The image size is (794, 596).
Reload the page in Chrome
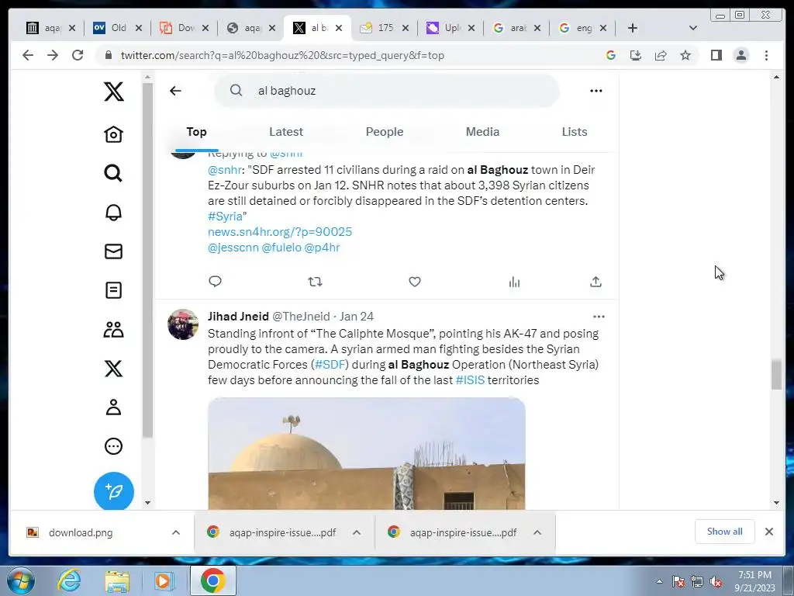pyautogui.click(x=78, y=55)
